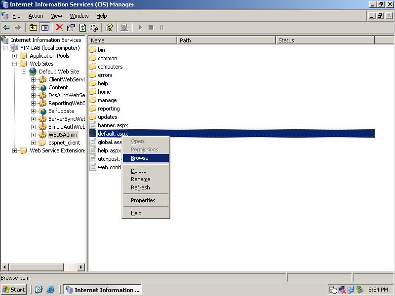Choose Properties from the context menu

click(146, 200)
